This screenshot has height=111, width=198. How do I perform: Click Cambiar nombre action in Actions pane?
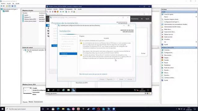click(x=169, y=78)
